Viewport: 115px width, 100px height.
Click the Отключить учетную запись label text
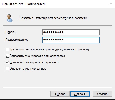(x=28, y=69)
